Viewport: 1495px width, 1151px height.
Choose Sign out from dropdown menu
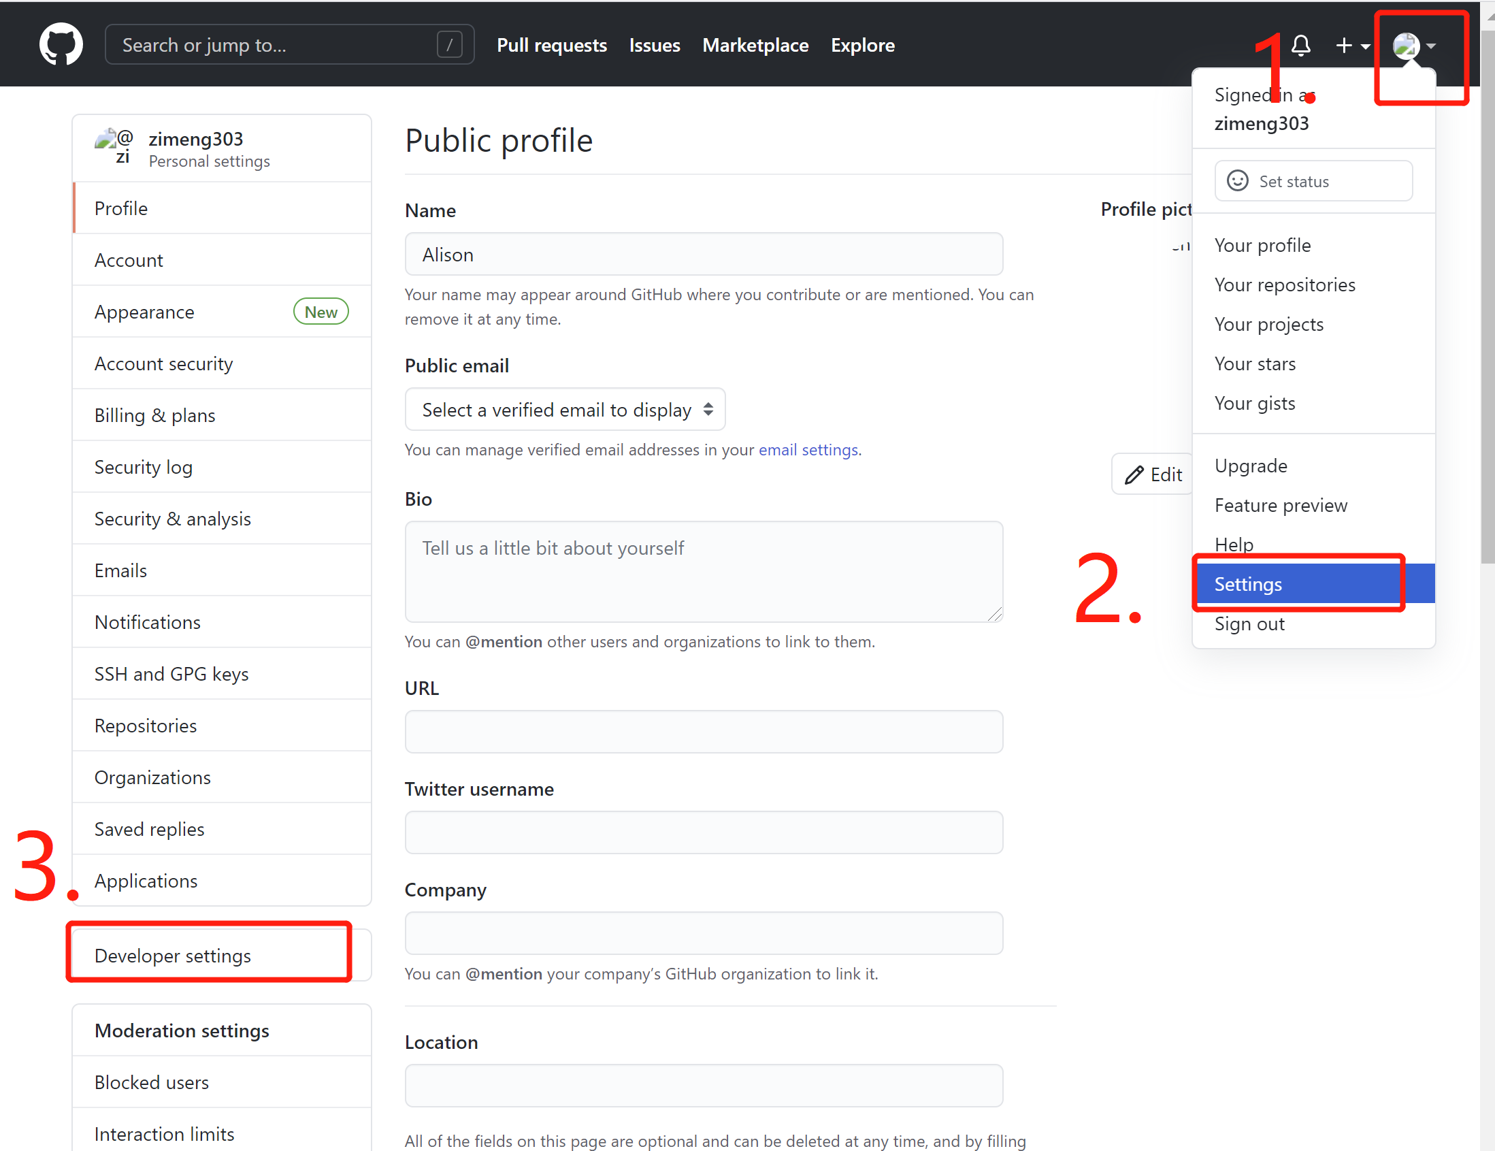(1249, 623)
